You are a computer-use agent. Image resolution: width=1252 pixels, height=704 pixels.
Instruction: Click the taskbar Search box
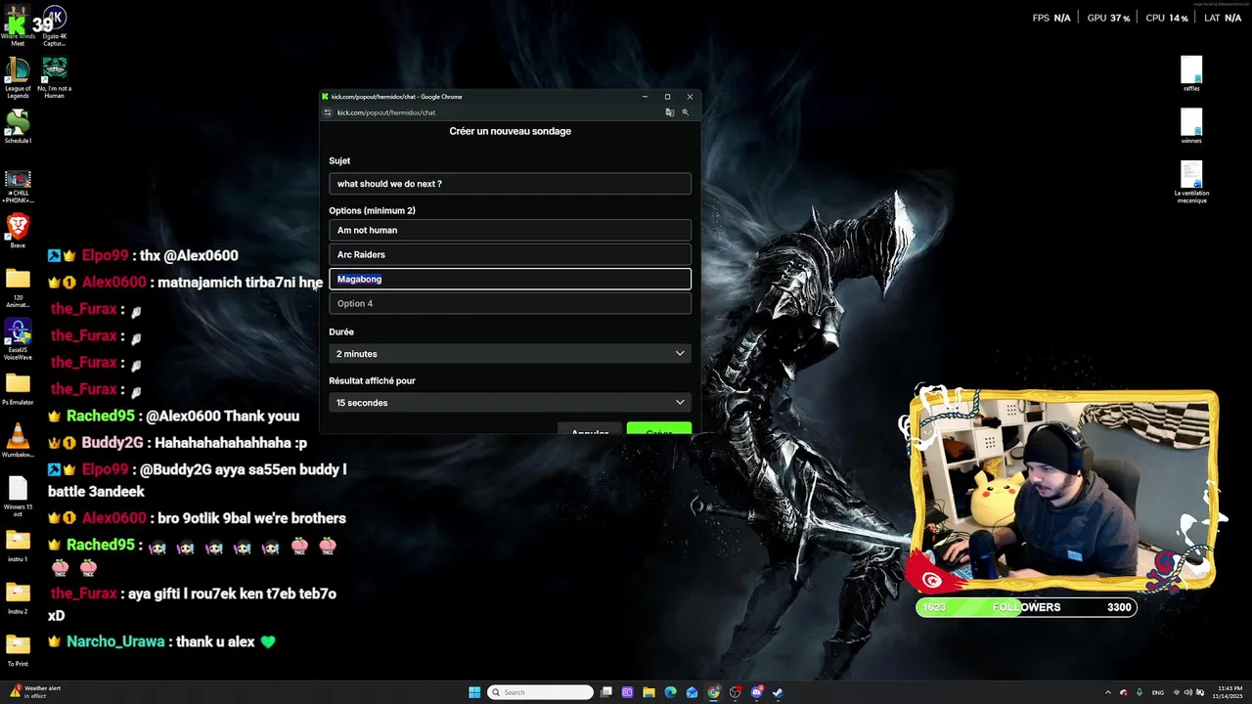541,692
